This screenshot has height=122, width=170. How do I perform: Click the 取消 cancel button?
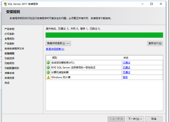click(x=154, y=119)
